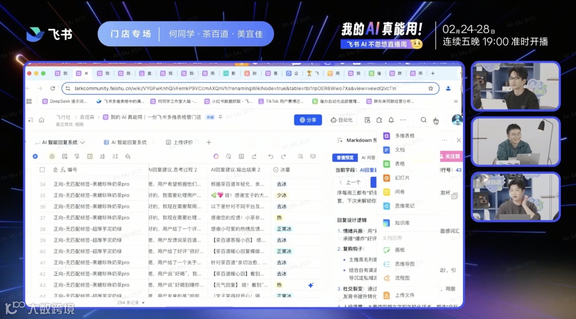Open field settings gear icon
The image size is (576, 319).
click(x=52, y=157)
